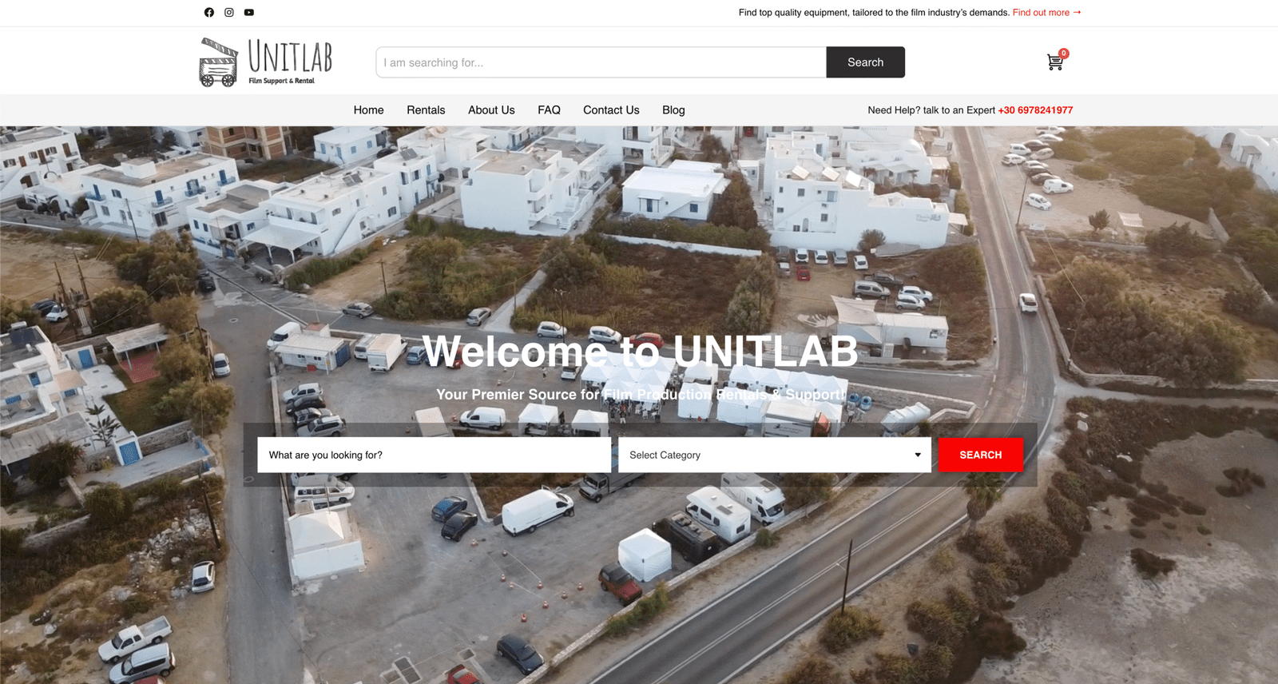
Task: Navigate to About Us page
Action: [x=491, y=110]
